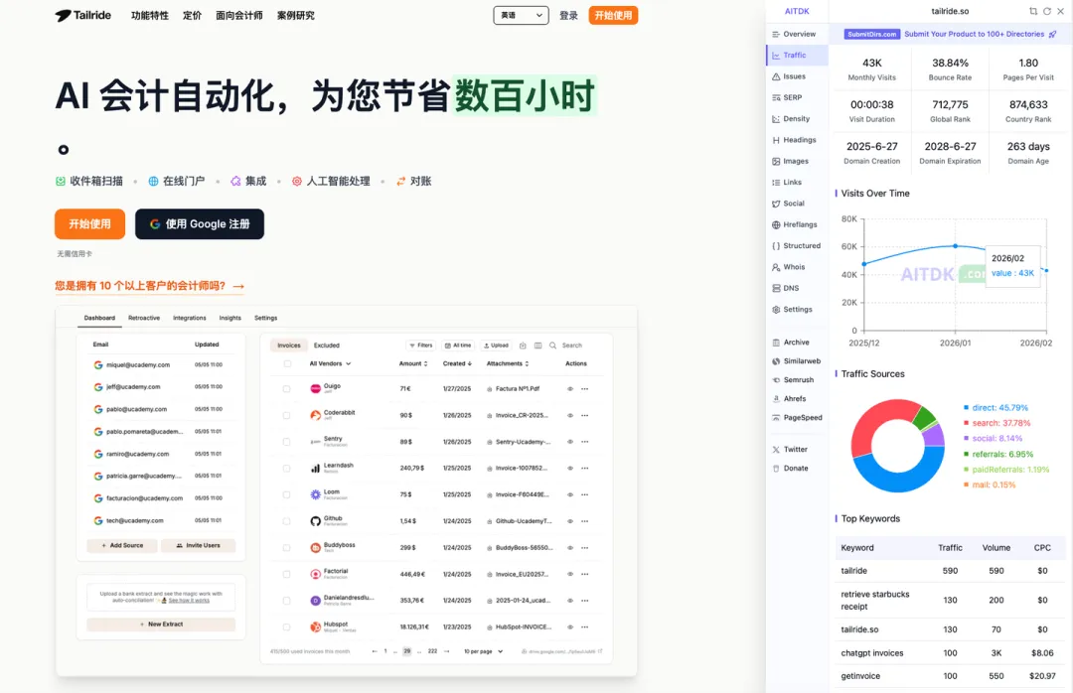Click the search magnifier icon in invoices toolbar

click(553, 346)
